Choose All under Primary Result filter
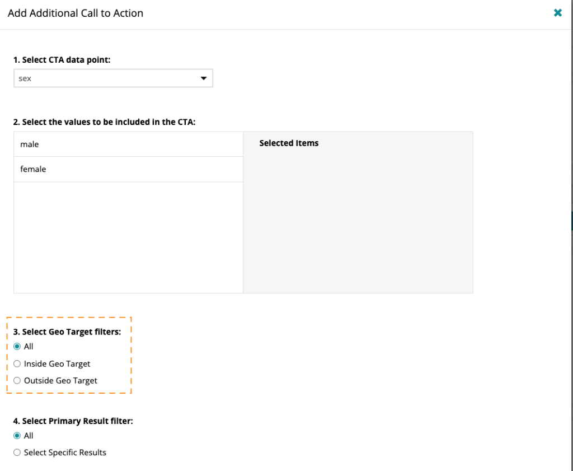Viewport: 573px width, 471px height. tap(17, 436)
